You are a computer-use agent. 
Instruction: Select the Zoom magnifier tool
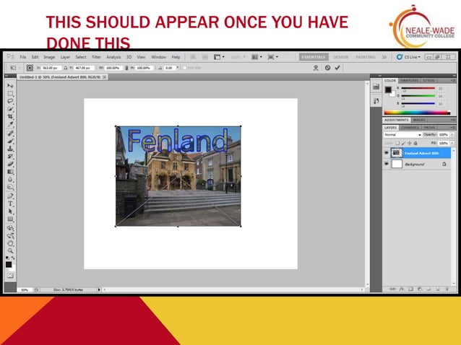[x=10, y=250]
